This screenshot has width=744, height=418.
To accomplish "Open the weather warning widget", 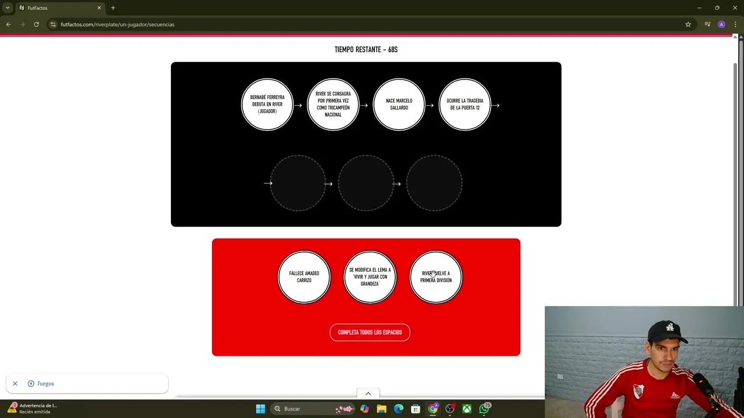I will point(33,408).
